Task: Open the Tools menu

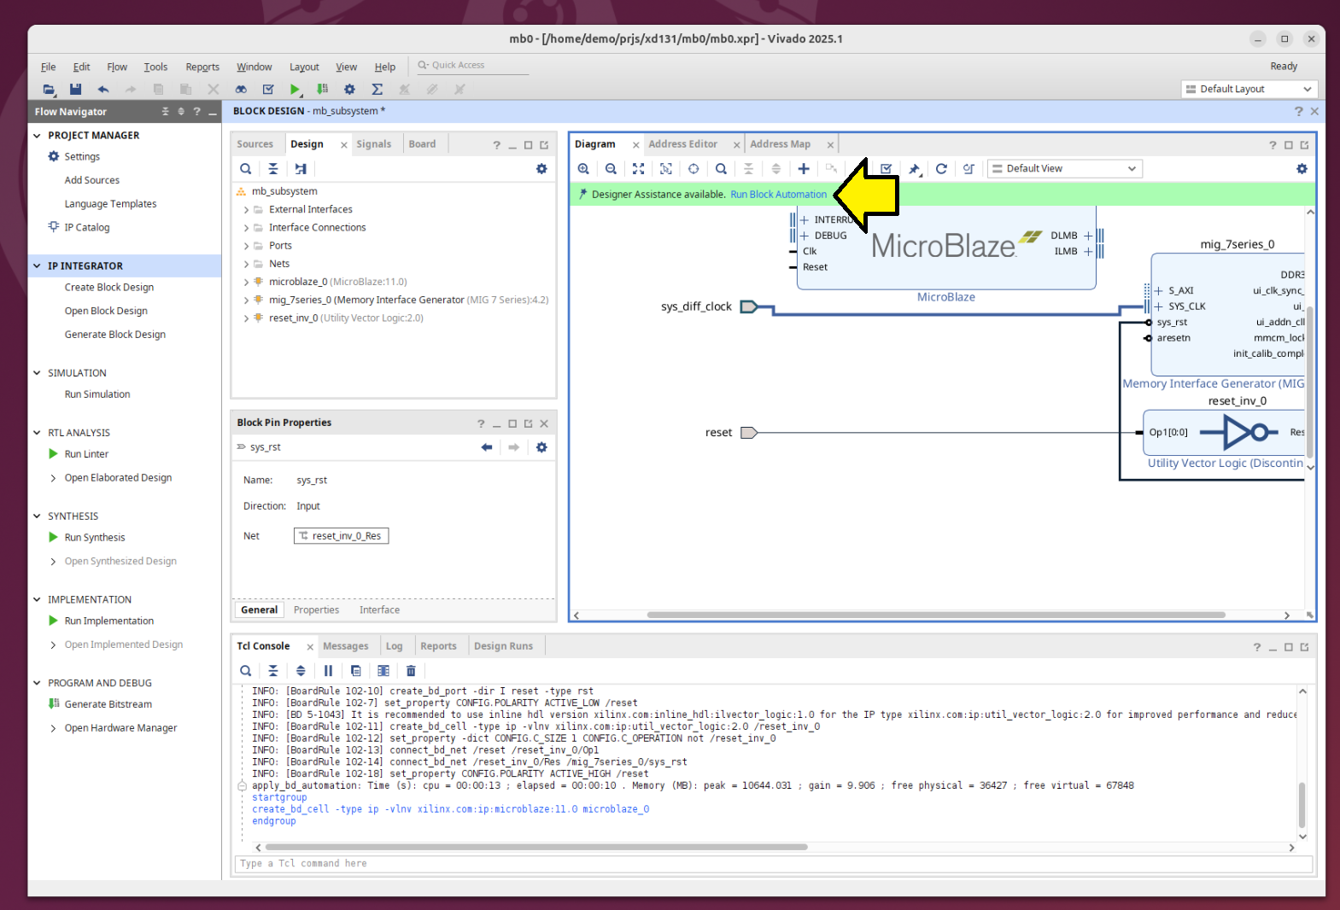Action: point(155,67)
